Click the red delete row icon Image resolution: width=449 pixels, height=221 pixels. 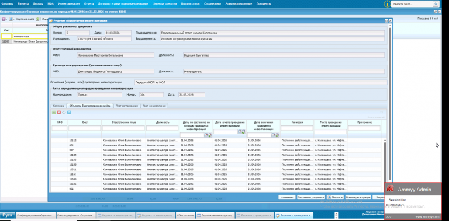(x=58, y=113)
